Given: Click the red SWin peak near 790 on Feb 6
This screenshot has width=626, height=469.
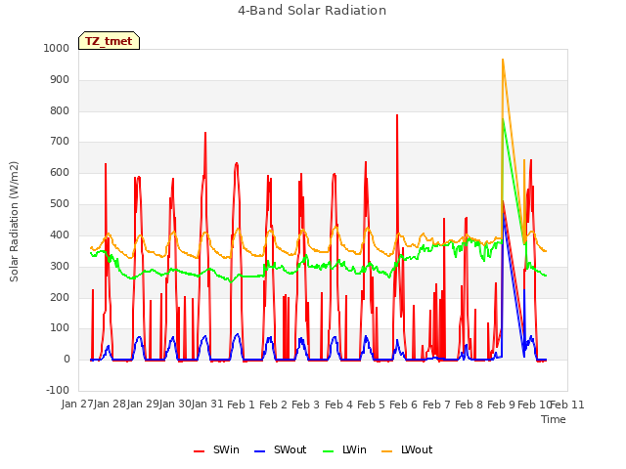Looking at the screenshot, I should coord(397,115).
